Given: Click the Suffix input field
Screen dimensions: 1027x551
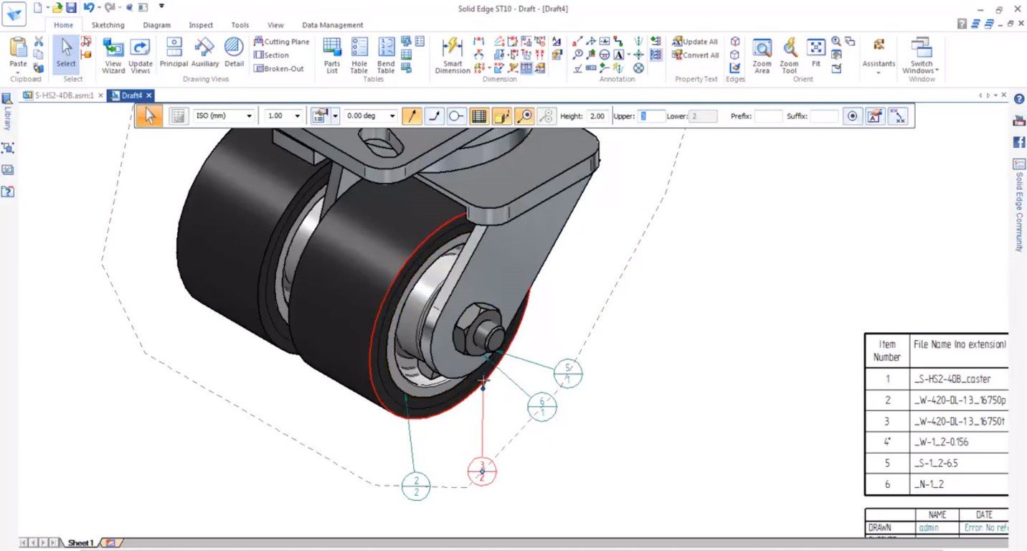Looking at the screenshot, I should tap(825, 116).
